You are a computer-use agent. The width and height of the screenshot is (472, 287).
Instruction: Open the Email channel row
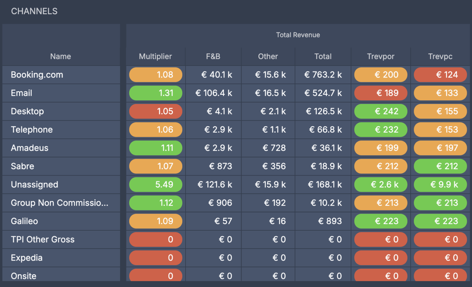point(21,93)
